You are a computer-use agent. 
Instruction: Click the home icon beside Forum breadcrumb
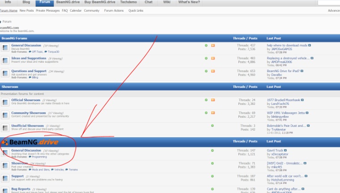coord(0,21)
